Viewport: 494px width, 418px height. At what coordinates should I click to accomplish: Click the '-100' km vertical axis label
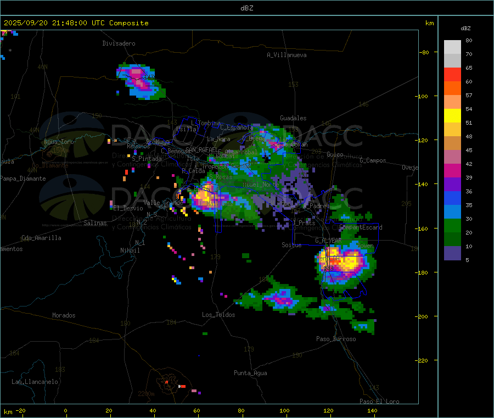421,96
